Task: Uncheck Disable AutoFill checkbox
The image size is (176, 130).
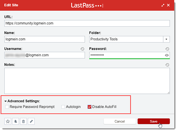Action: pos(89,107)
